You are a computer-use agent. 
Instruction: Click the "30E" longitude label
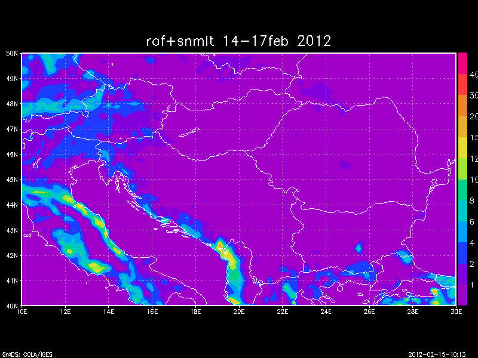coord(456,311)
